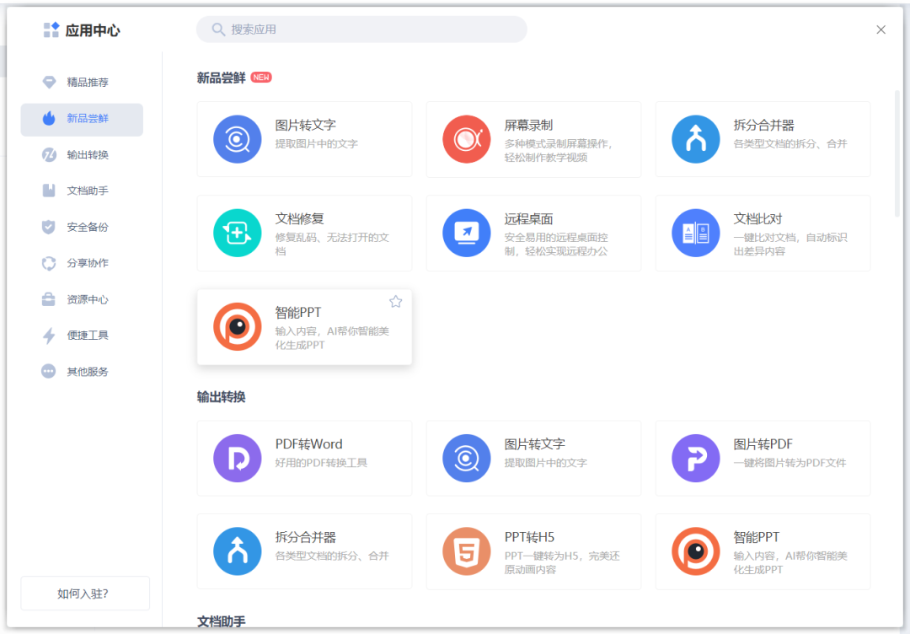
Task: Open 文档助手 sidebar category
Action: (82, 191)
